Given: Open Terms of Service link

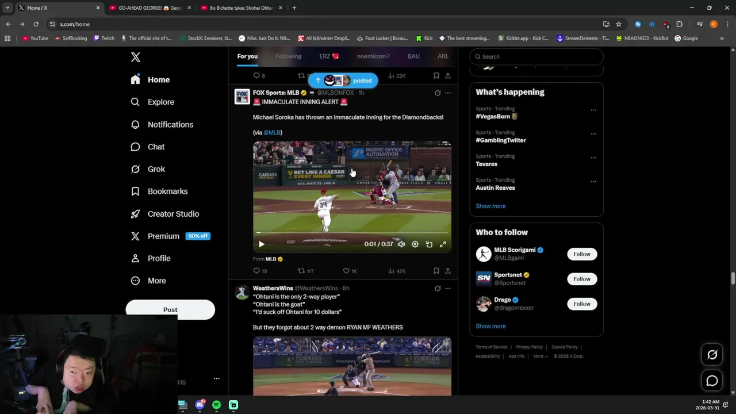Looking at the screenshot, I should point(492,347).
